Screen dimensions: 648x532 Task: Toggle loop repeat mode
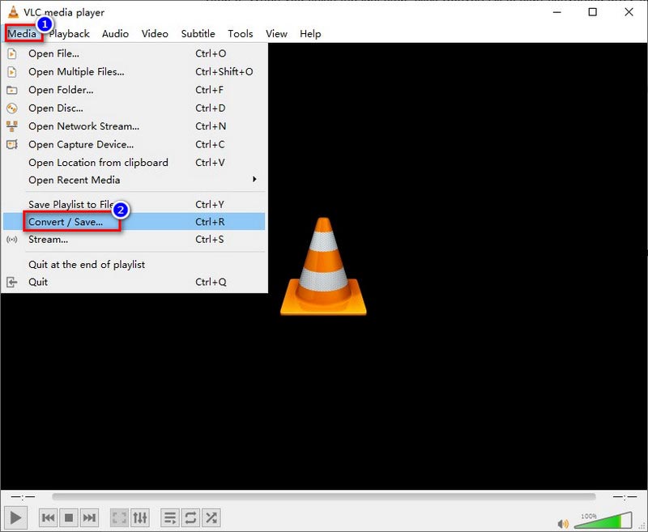click(x=190, y=517)
